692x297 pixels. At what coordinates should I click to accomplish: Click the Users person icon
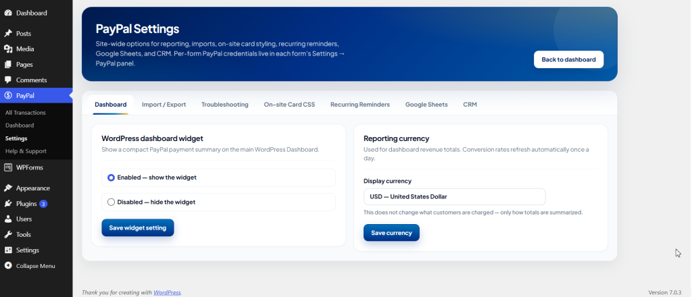coord(8,219)
